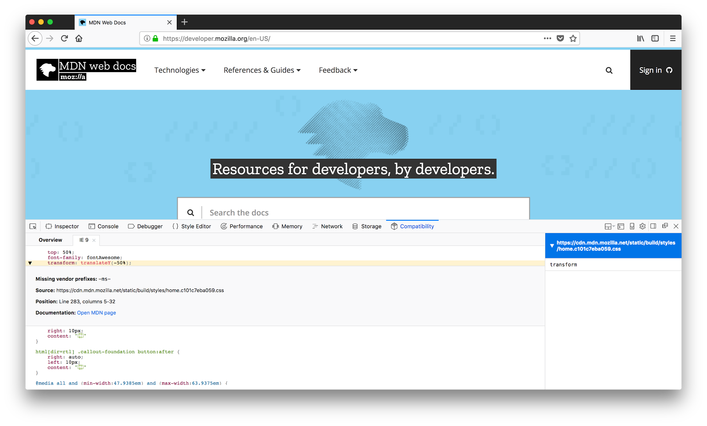
Task: Click 'Position: Line 283, columns 5-32'
Action: point(75,302)
